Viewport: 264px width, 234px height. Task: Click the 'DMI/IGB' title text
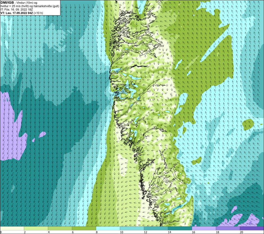pos(7,3)
